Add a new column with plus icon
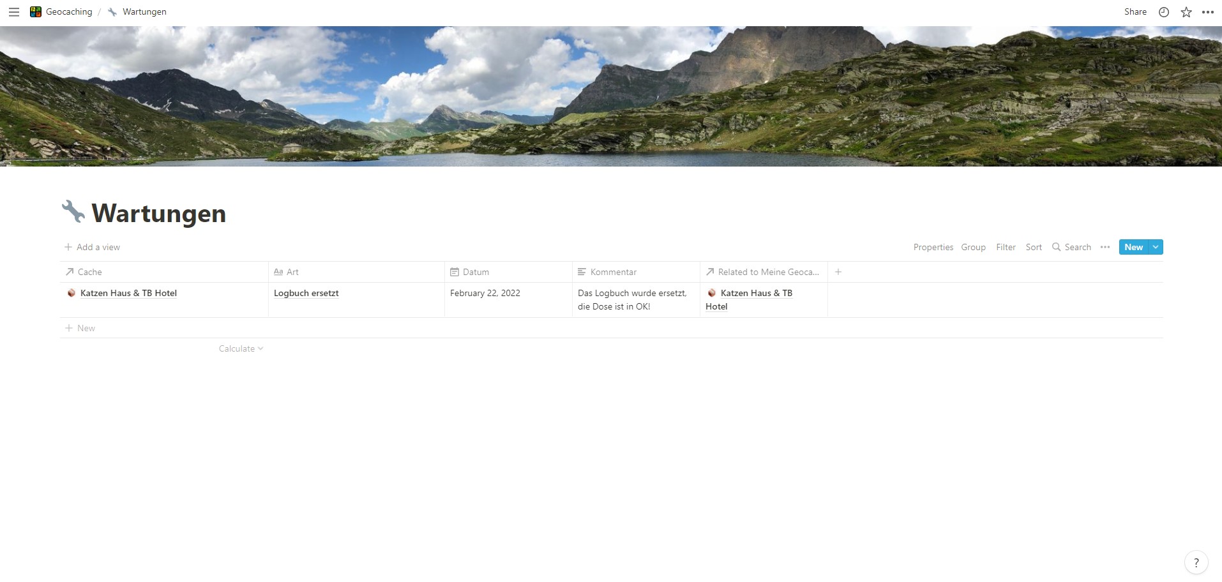Viewport: 1222px width, 582px height. coord(838,272)
